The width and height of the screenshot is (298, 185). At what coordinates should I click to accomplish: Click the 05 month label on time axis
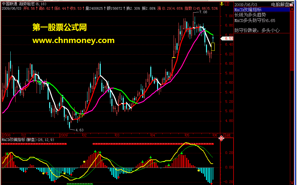point(187,135)
